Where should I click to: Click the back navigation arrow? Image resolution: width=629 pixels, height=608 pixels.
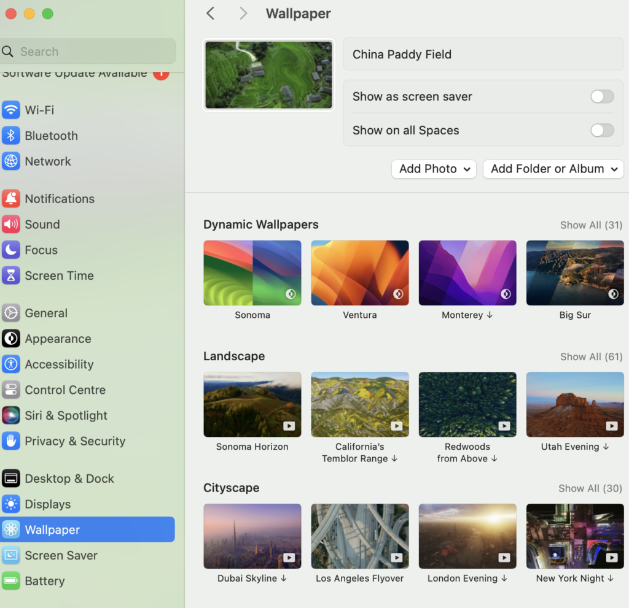pyautogui.click(x=210, y=13)
